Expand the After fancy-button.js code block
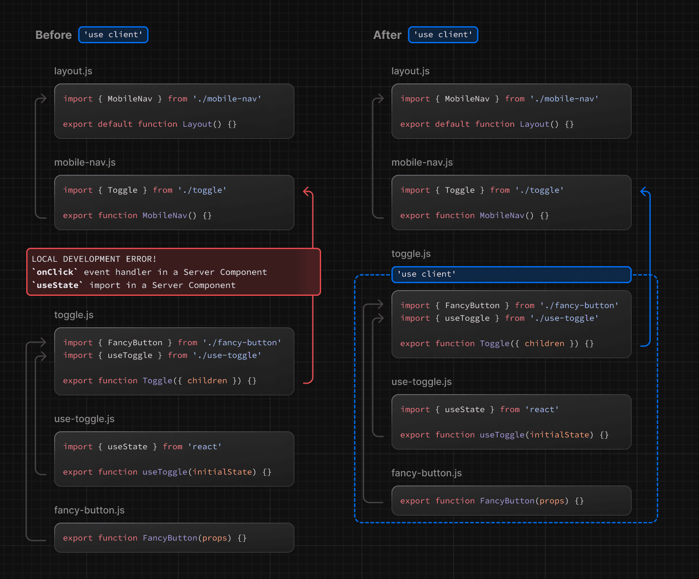This screenshot has width=699, height=579. [x=511, y=500]
